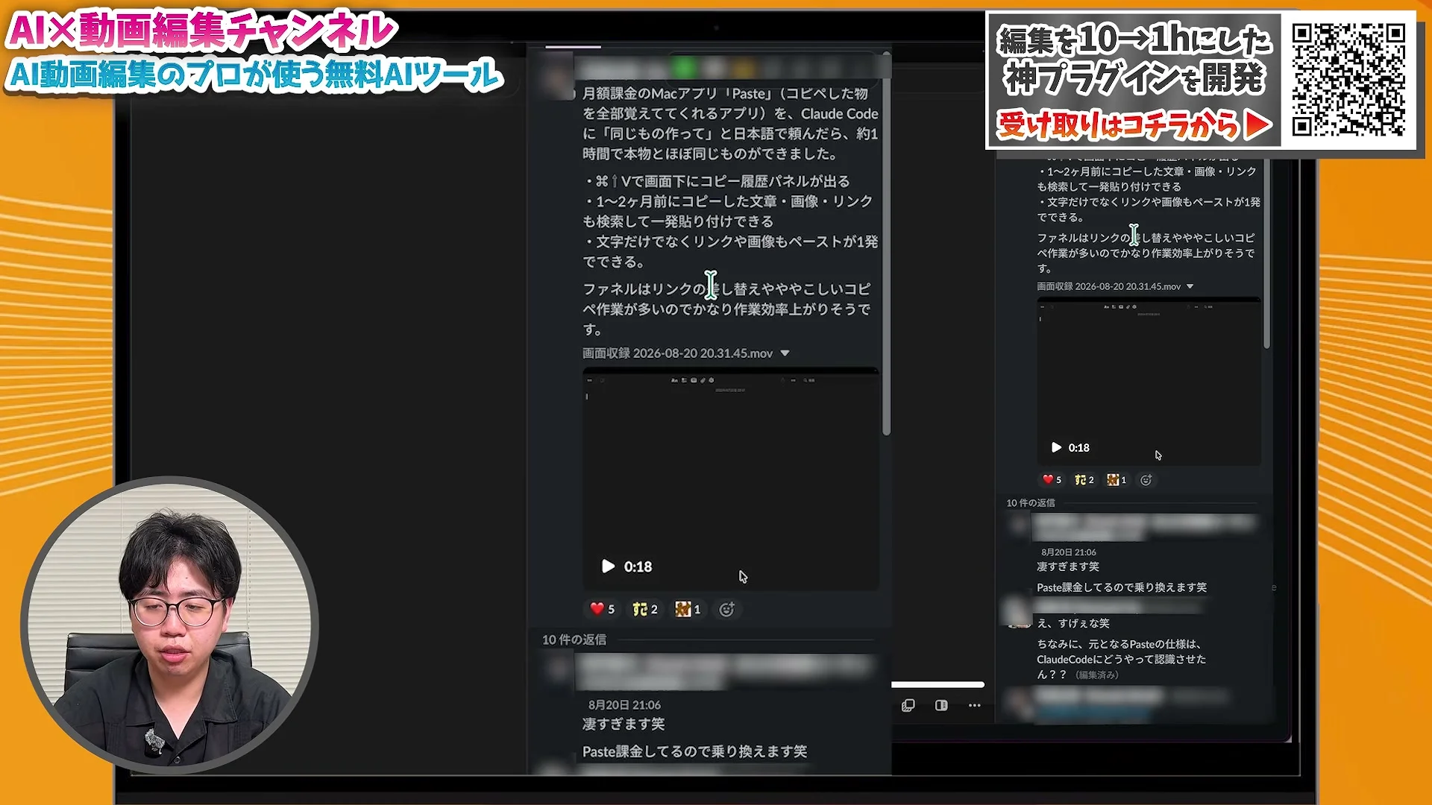Click the scrollbar of the enlarged center view
This screenshot has height=805, width=1432.
886,242
